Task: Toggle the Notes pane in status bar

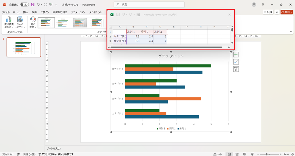Action: pyautogui.click(x=217, y=154)
